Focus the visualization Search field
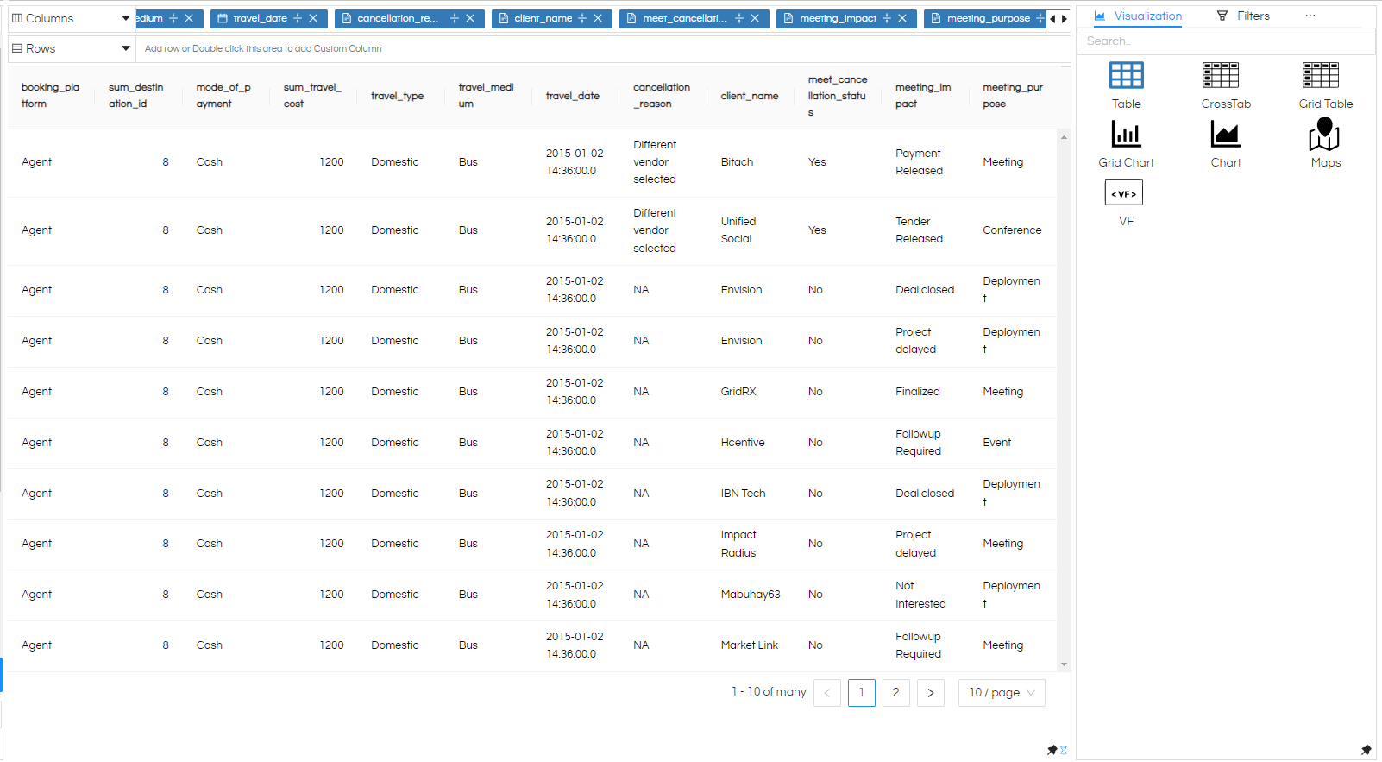Image resolution: width=1382 pixels, height=762 pixels. click(1226, 41)
